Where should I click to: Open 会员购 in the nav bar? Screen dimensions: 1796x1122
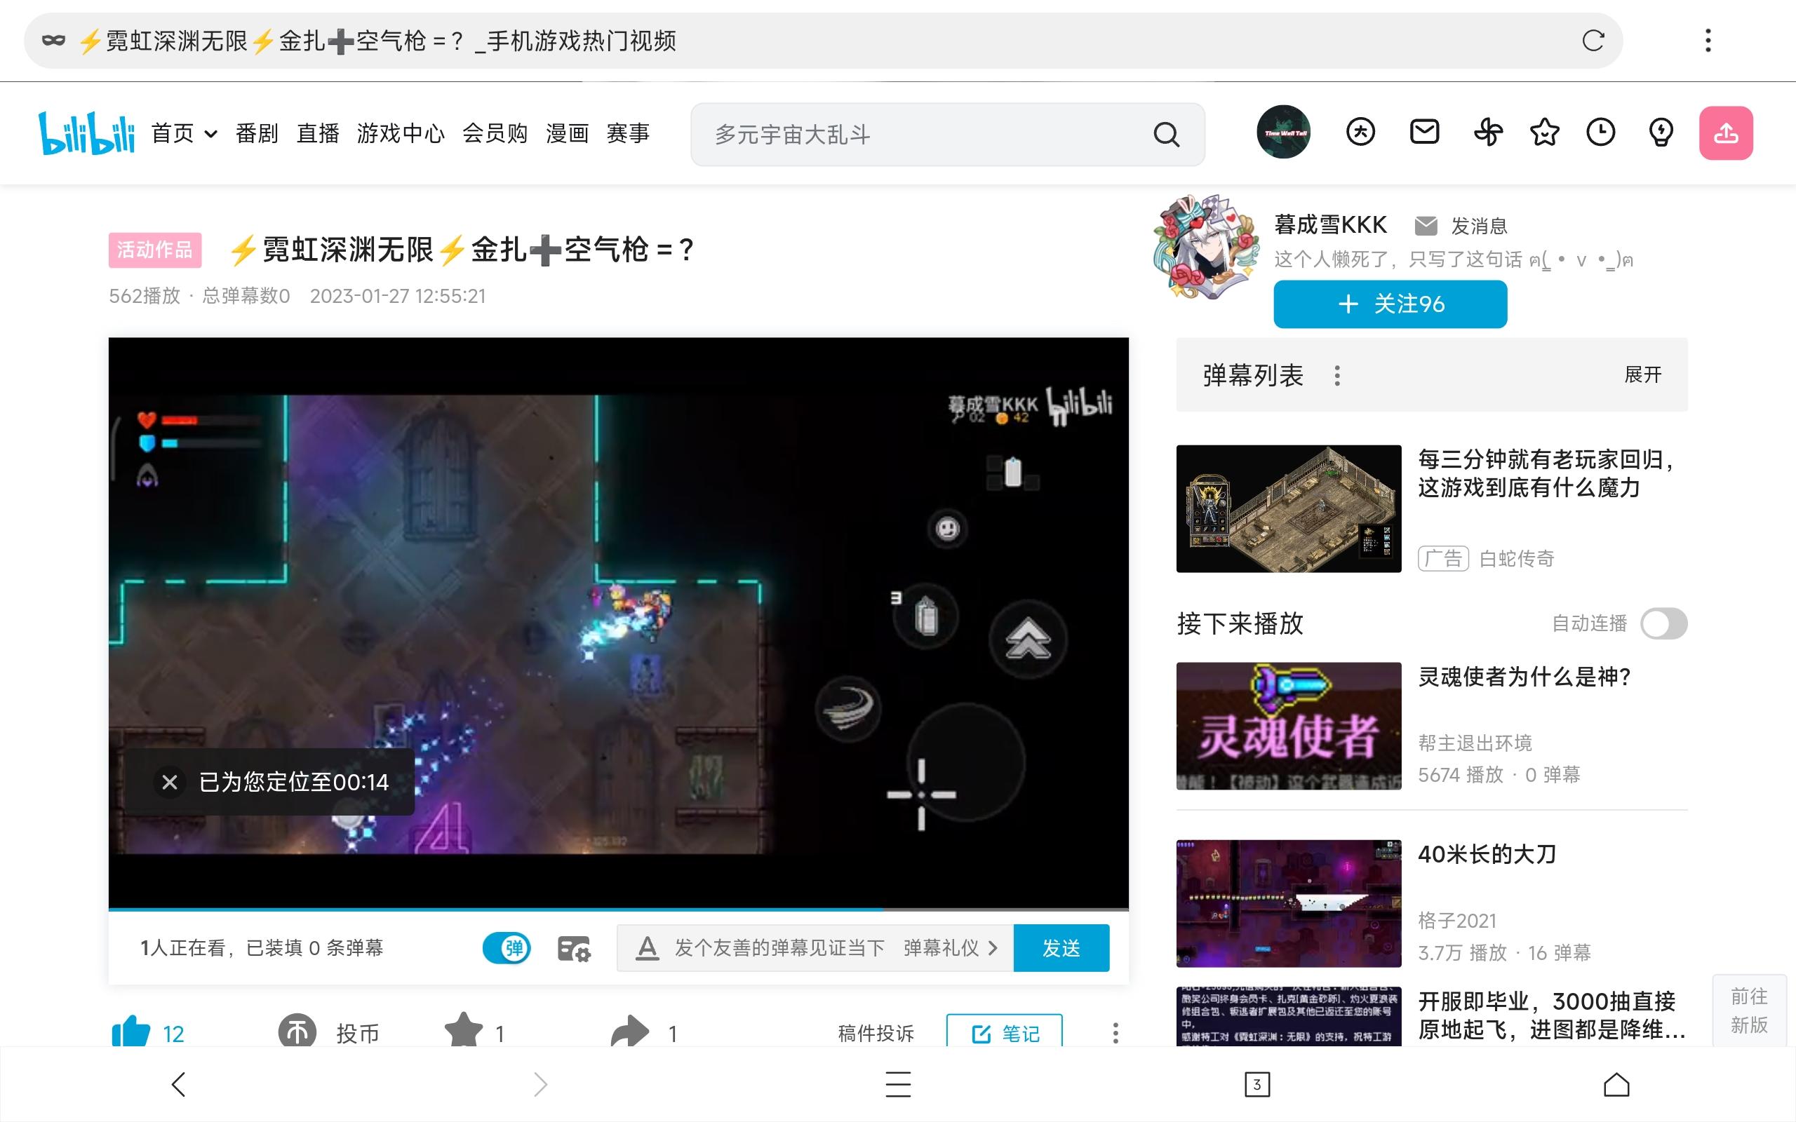pos(495,133)
